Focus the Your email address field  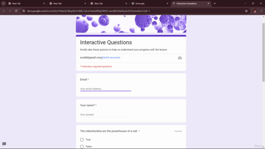106,89
